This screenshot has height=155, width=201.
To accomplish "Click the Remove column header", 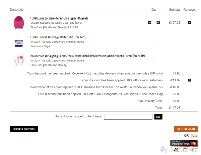I will [x=189, y=10].
